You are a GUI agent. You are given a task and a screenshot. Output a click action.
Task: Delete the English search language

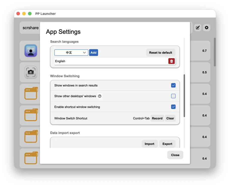click(x=171, y=61)
